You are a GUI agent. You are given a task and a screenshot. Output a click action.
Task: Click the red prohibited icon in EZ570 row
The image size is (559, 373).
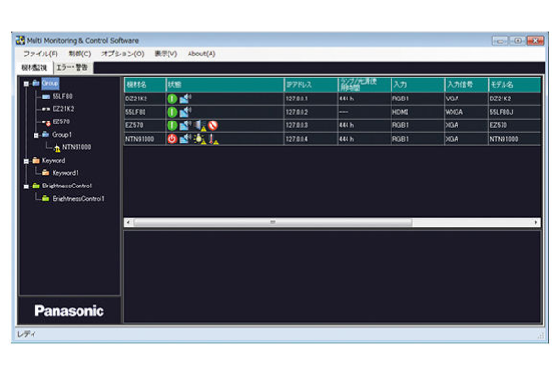point(212,125)
